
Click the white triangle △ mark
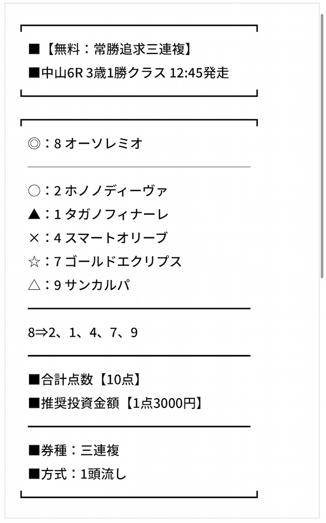pyautogui.click(x=34, y=285)
